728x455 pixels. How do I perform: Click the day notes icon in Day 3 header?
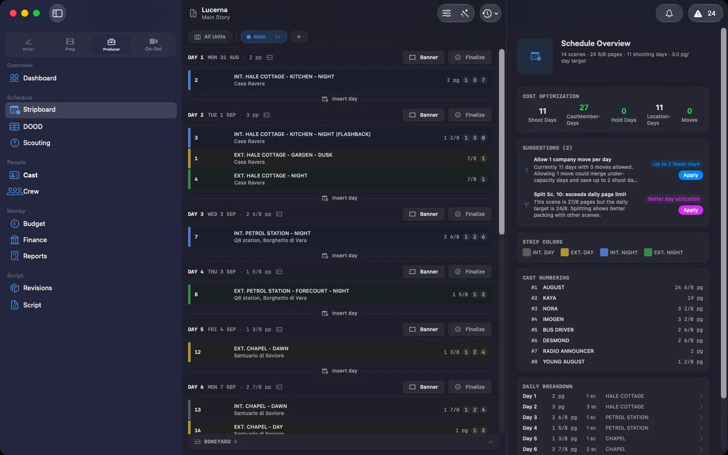pos(279,214)
